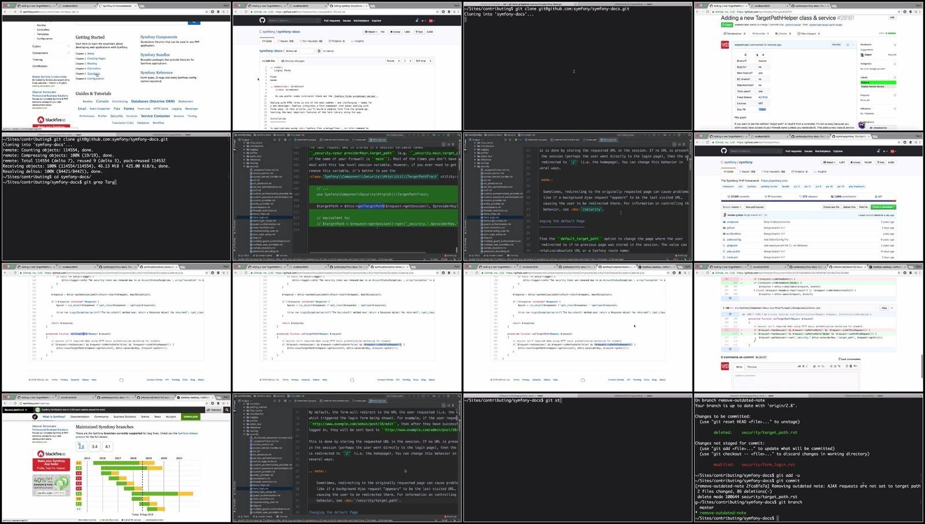Open the Labels gear on pull request #28181
Image resolution: width=925 pixels, height=524 pixels.
click(895, 77)
